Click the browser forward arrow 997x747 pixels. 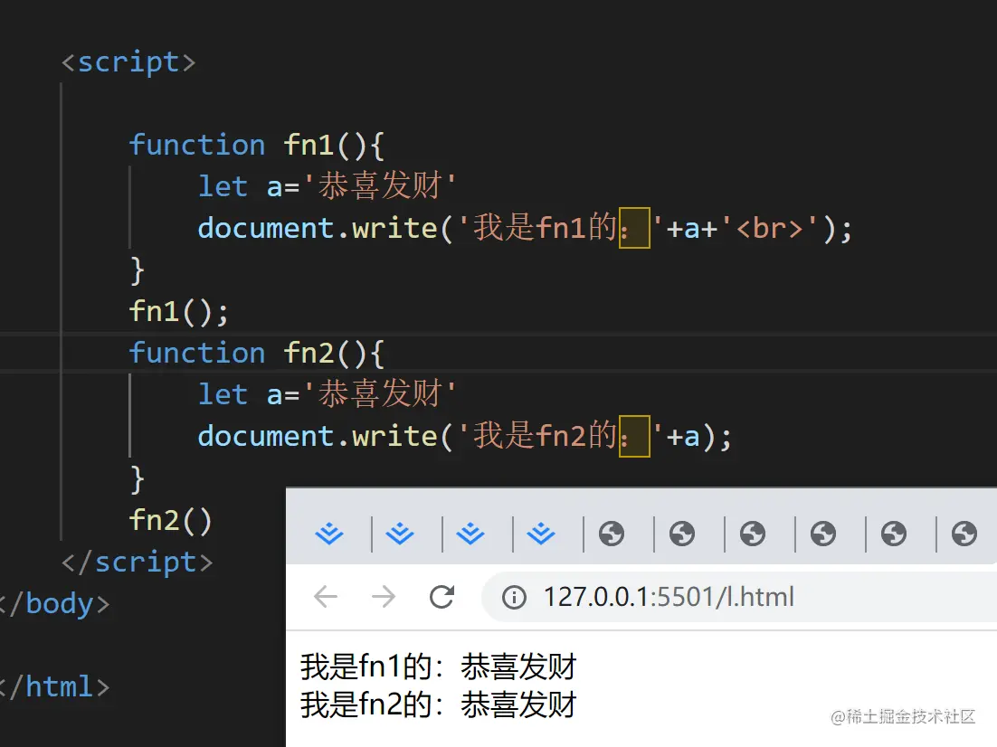(384, 597)
